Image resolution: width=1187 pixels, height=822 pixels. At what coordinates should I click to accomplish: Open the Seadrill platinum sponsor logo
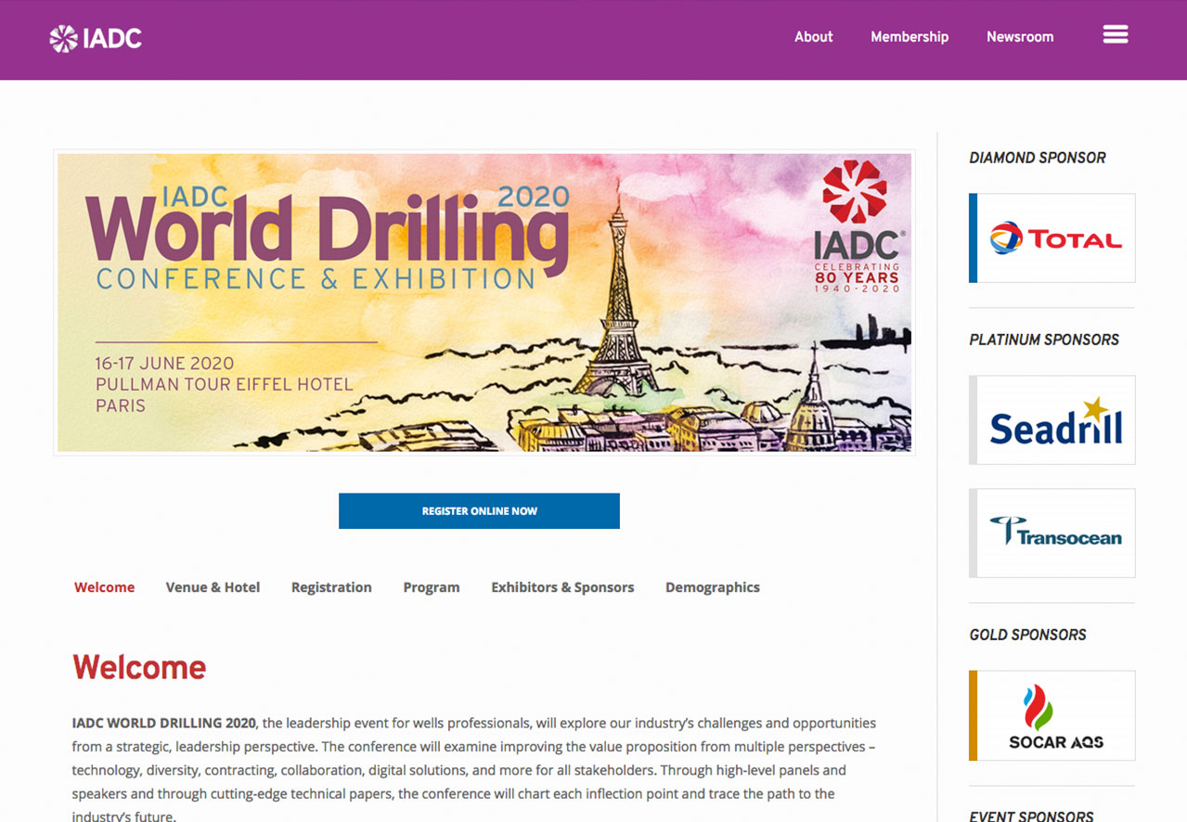[1052, 420]
